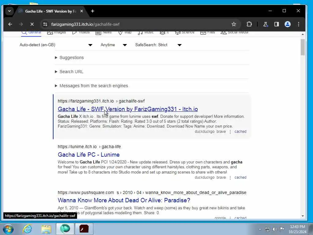
Task: Open the tab search dropdown arrow
Action: point(9,11)
